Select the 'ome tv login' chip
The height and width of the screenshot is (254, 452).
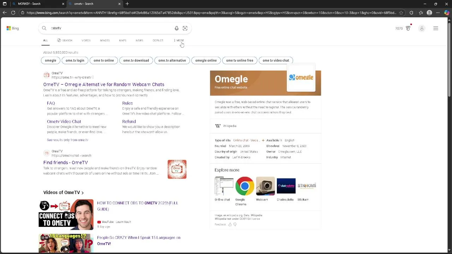tap(75, 60)
